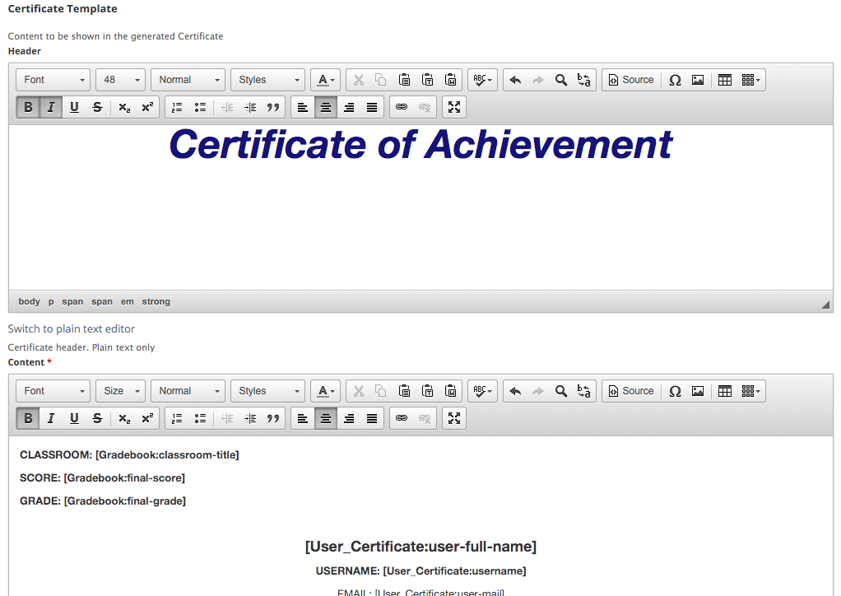Insert bulleted list in the Header editor
Screen dimensions: 841x596
(x=200, y=107)
